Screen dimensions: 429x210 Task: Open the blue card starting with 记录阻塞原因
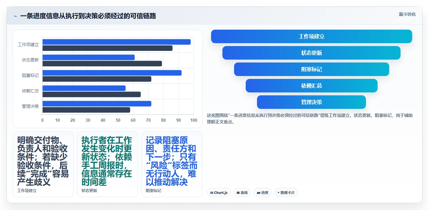[172, 164]
